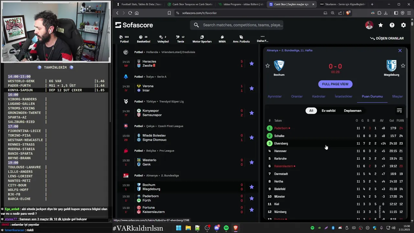Switch to the İstatistikler tab
414x233 pixels.
(x=343, y=96)
